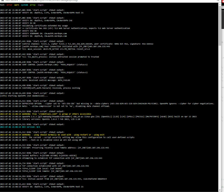Image resolution: width=224 pixels, height=192 pixels.
Task: Click the 'AUTH_FAILED' control message log line
Action: point(35,80)
